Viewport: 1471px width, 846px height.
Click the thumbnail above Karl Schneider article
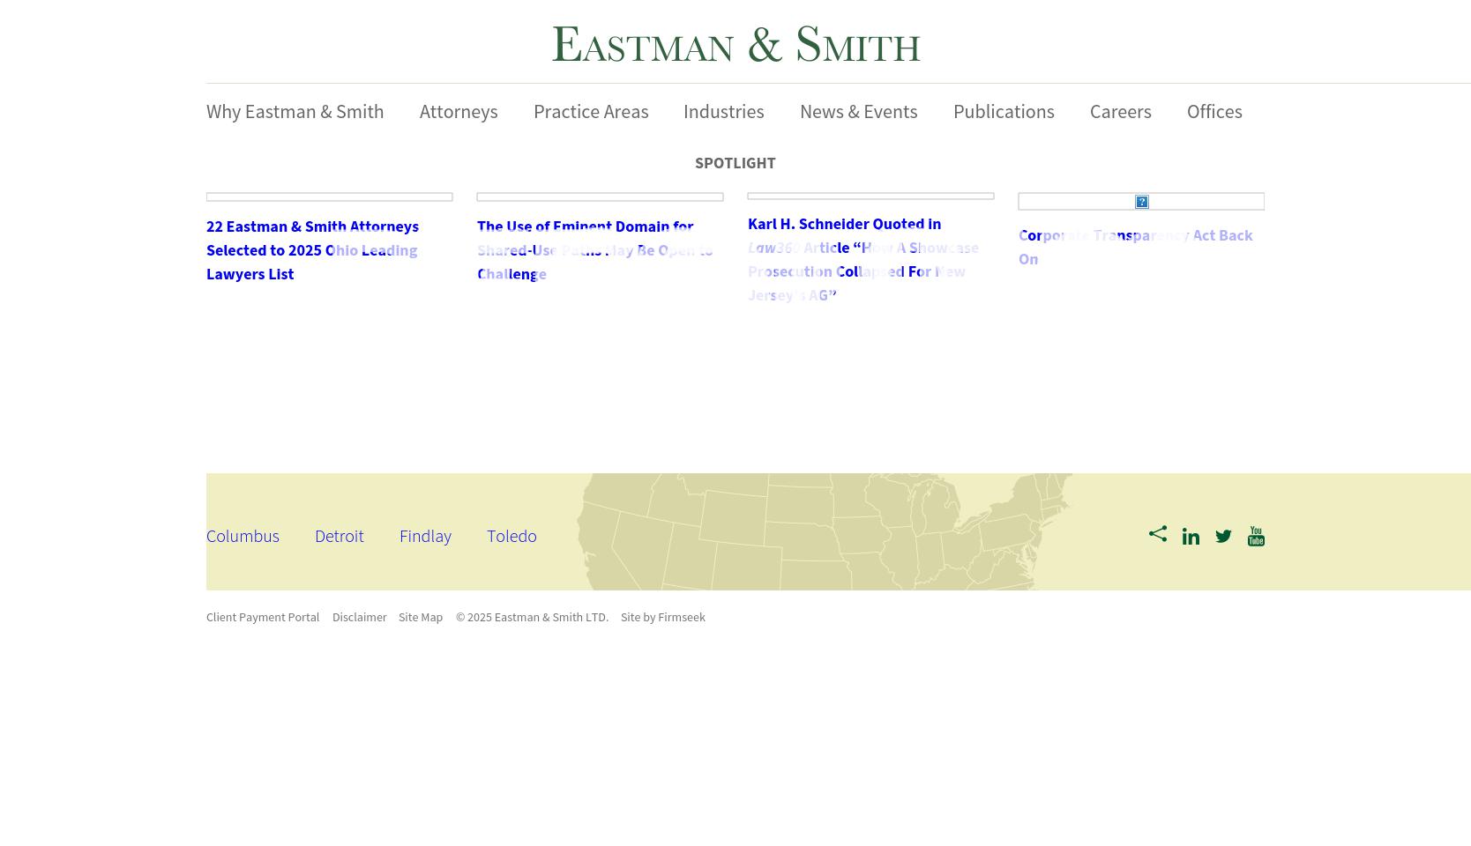pos(871,196)
